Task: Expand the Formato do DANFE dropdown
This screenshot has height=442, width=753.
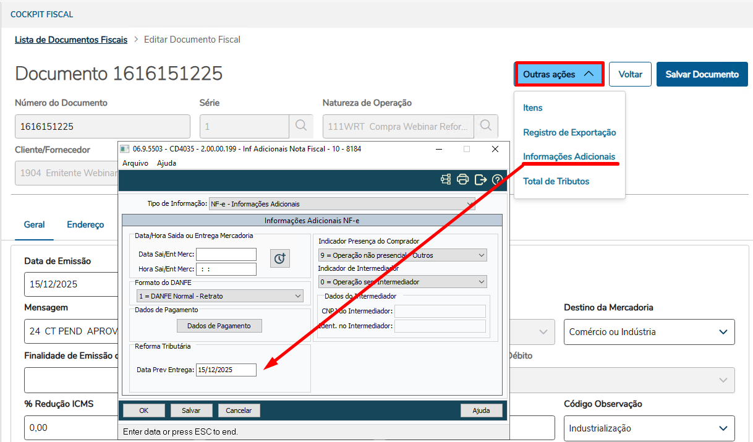Action: (x=298, y=295)
